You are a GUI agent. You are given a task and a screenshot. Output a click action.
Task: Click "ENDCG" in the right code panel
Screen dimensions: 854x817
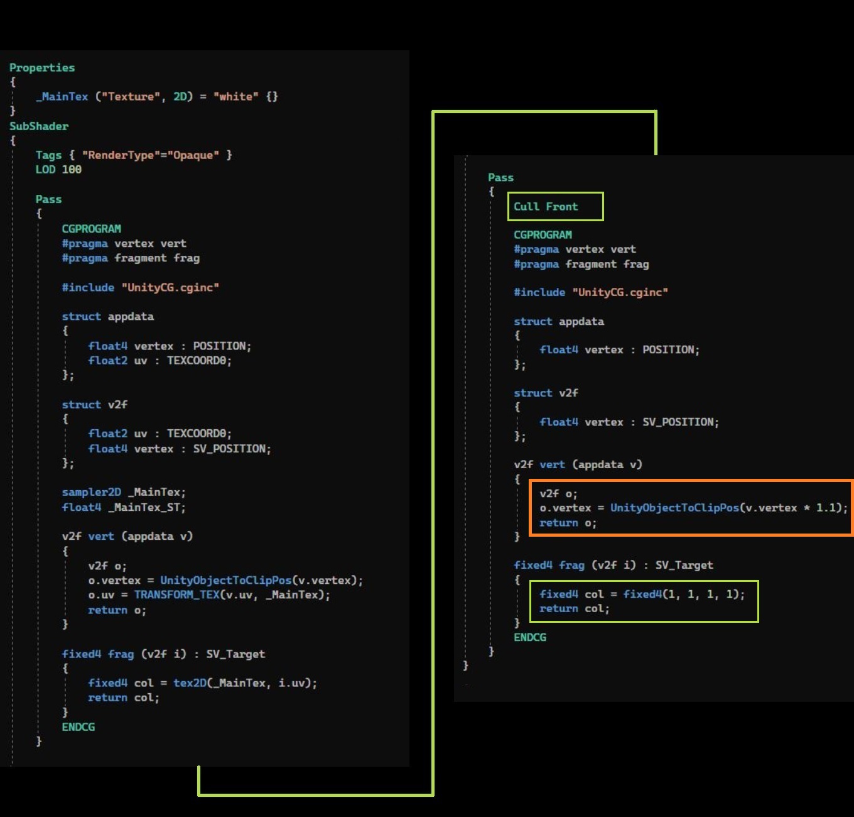point(530,637)
